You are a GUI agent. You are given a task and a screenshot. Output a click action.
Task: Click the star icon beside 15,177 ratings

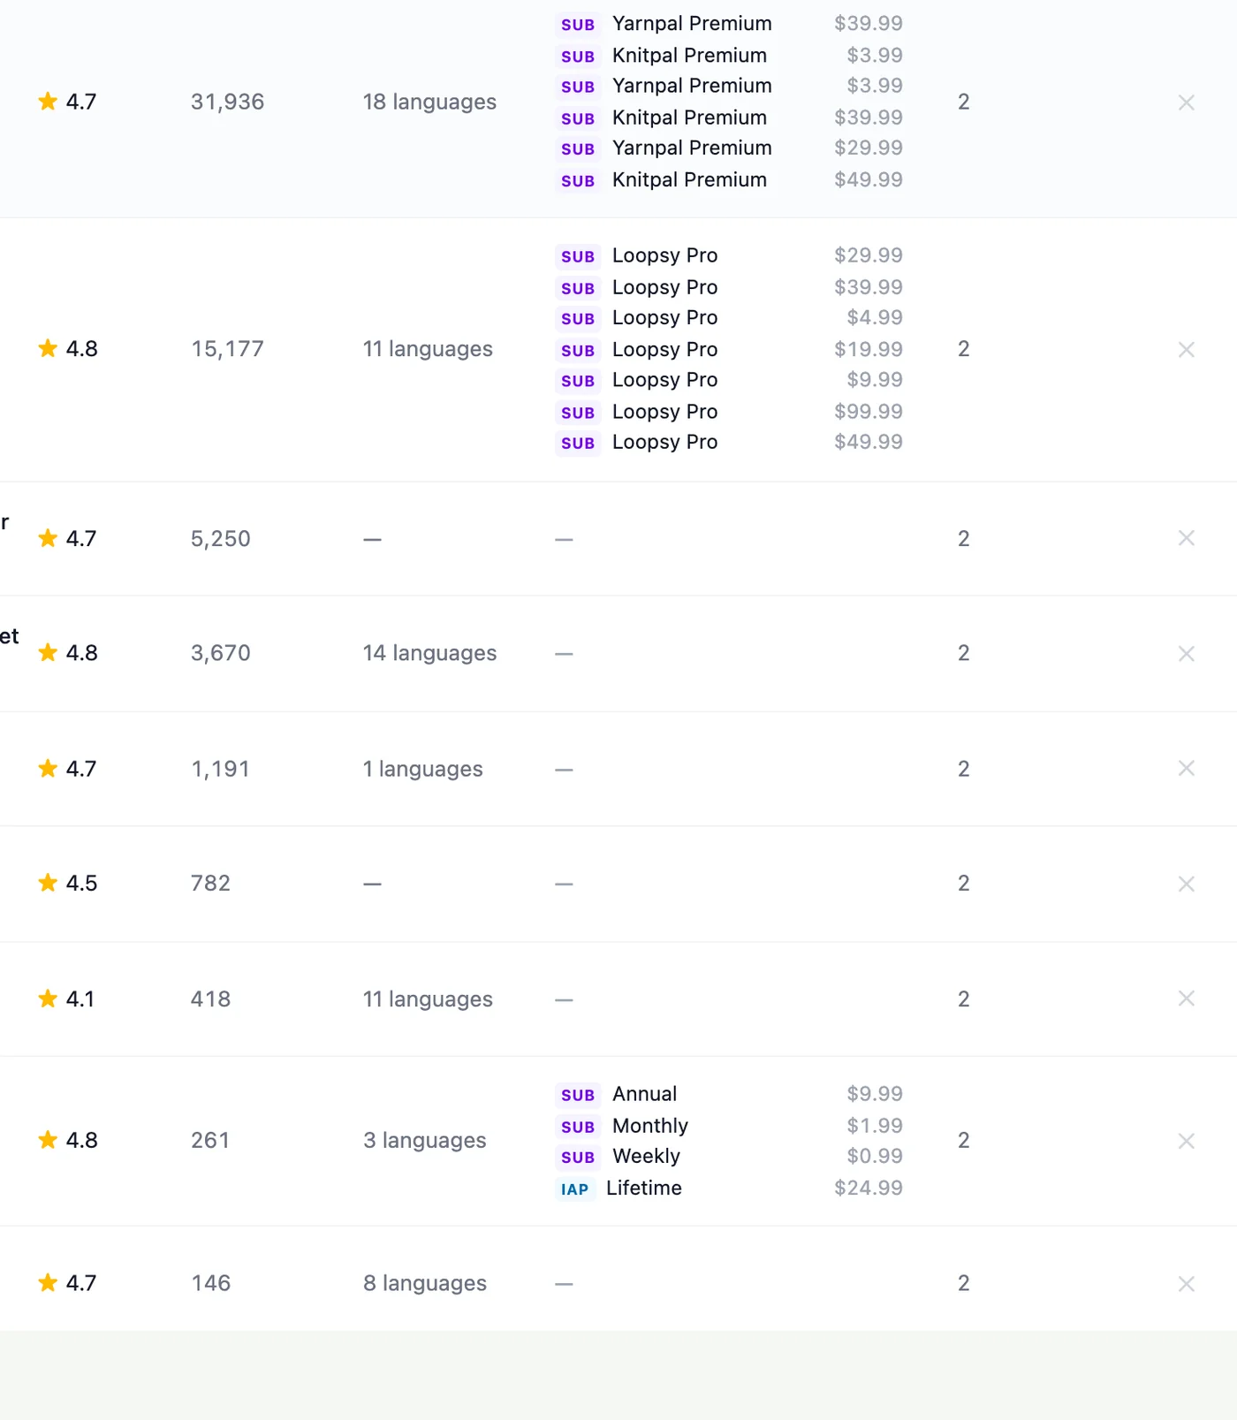(48, 348)
